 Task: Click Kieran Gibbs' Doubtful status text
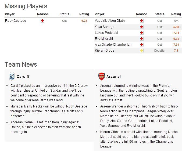(160, 51)
